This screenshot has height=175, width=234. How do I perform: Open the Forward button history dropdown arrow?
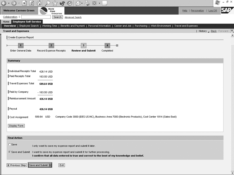pyautogui.click(x=19, y=3)
